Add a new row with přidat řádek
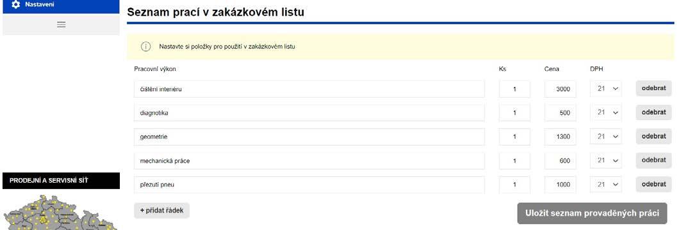 (161, 211)
